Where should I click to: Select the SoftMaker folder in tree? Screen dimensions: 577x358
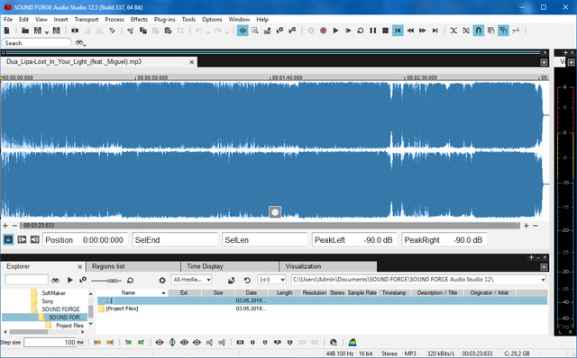click(53, 293)
